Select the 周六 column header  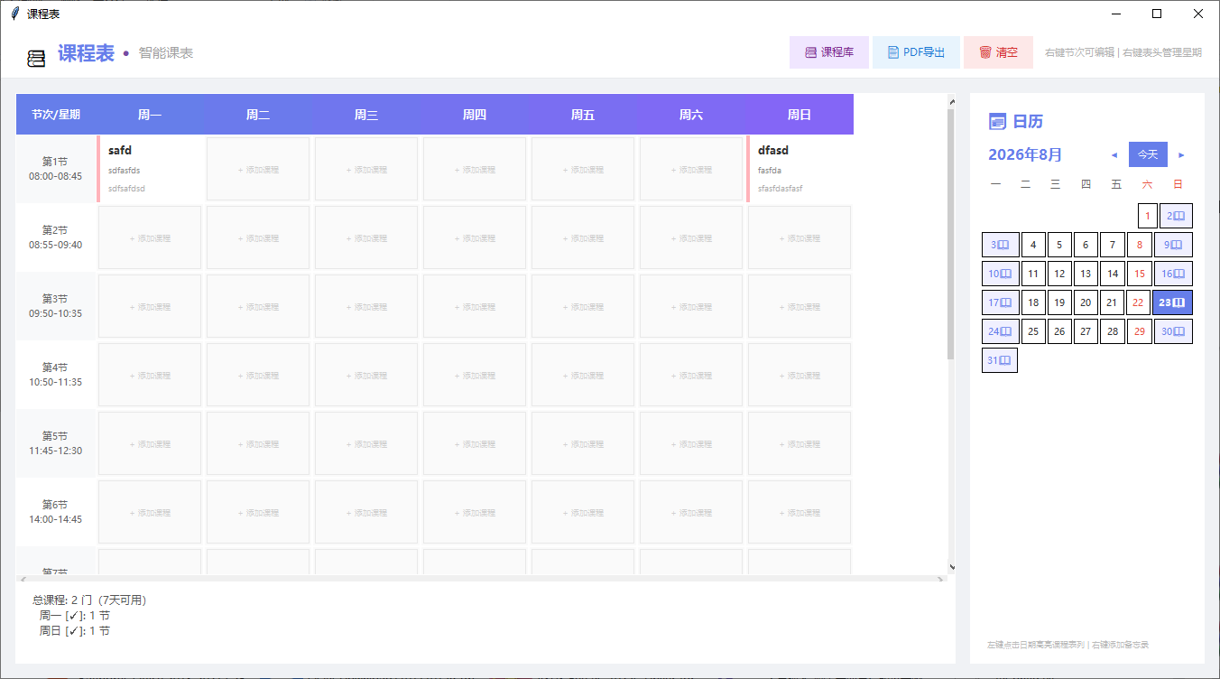click(x=691, y=115)
